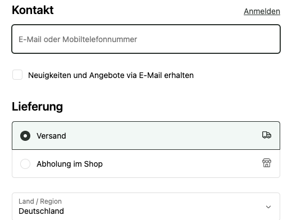Image resolution: width=292 pixels, height=220 pixels.
Task: Click the Deutschland value in the country selector
Action: pos(41,211)
